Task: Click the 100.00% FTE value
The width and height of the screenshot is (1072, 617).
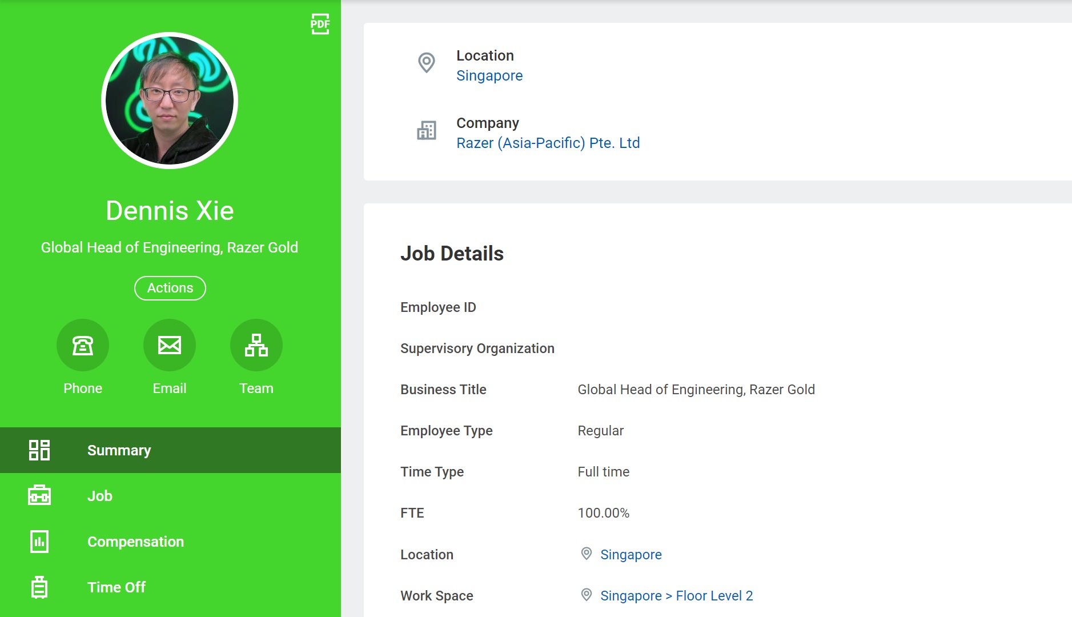Action: pyautogui.click(x=604, y=513)
